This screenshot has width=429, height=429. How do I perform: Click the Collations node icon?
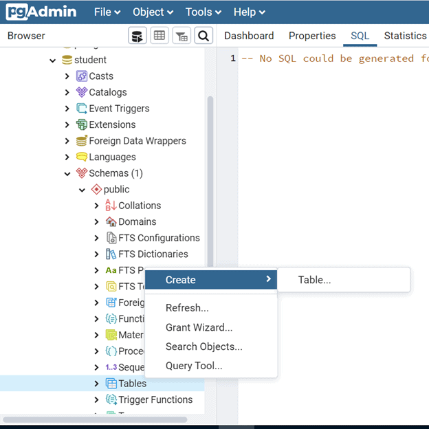(x=111, y=206)
